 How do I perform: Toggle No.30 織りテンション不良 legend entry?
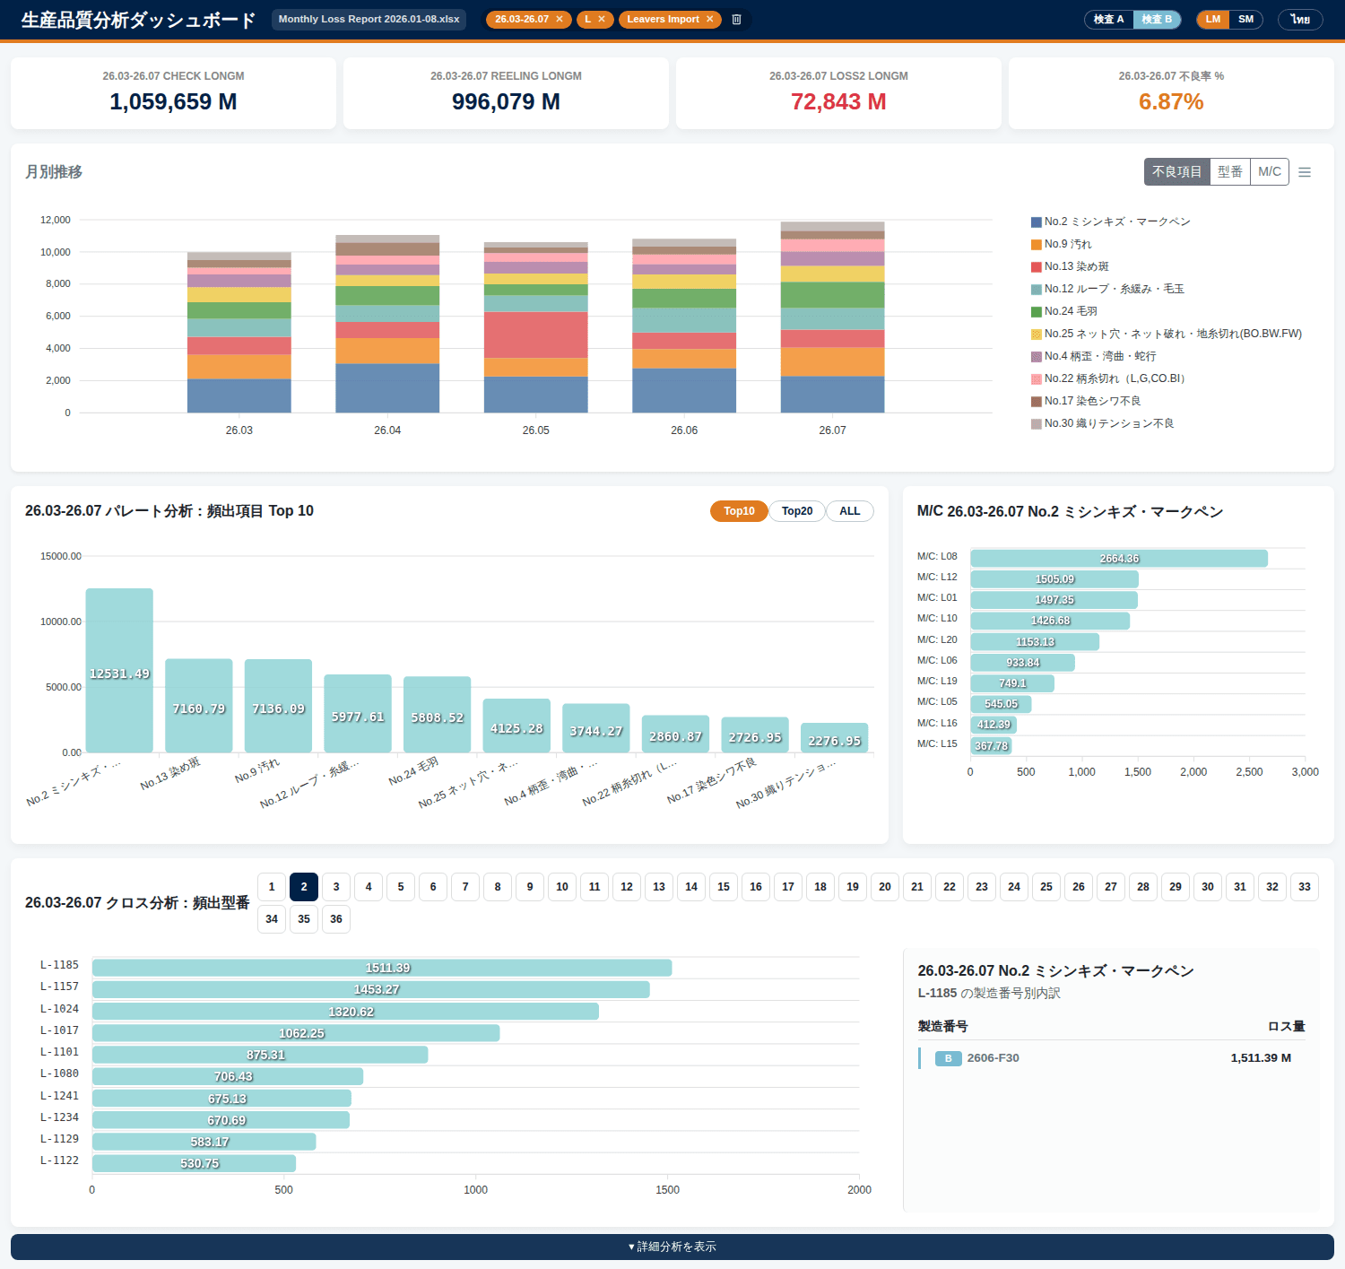point(1103,423)
